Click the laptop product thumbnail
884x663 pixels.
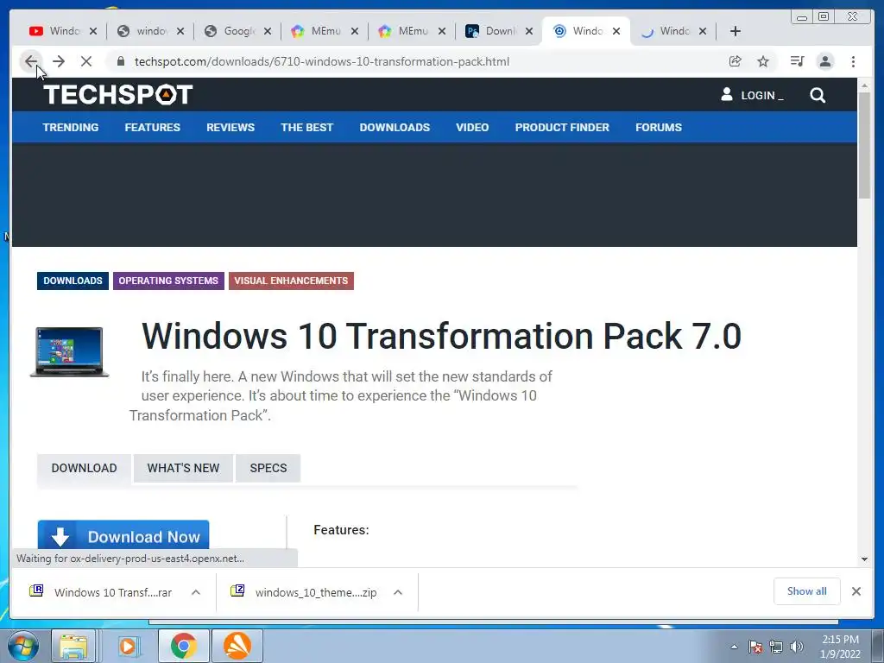[69, 351]
